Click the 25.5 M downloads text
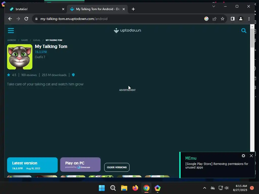Image resolution: width=259 pixels, height=194 pixels. (54, 75)
